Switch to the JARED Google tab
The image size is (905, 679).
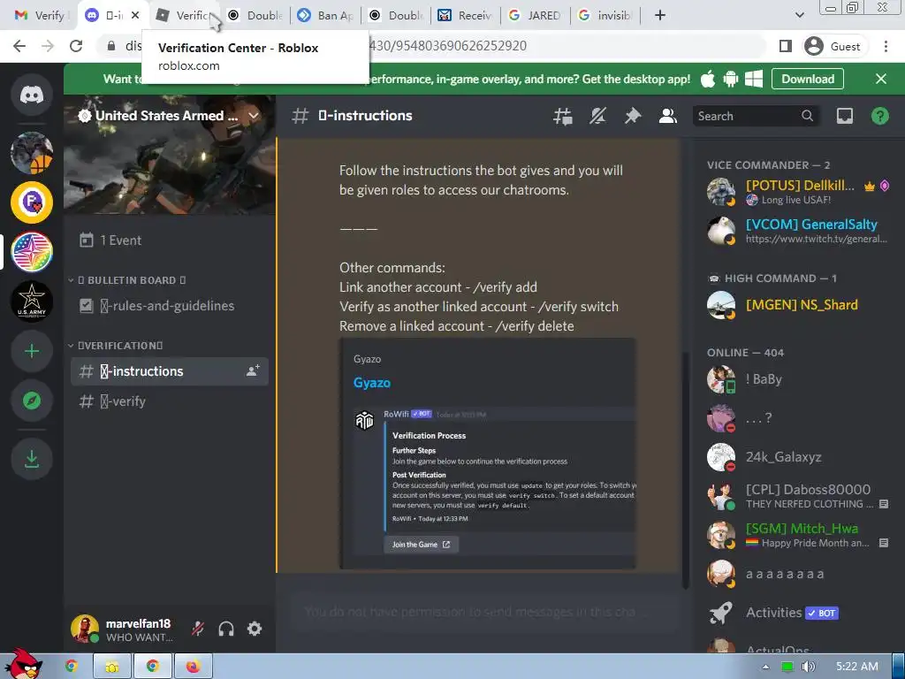pyautogui.click(x=535, y=16)
